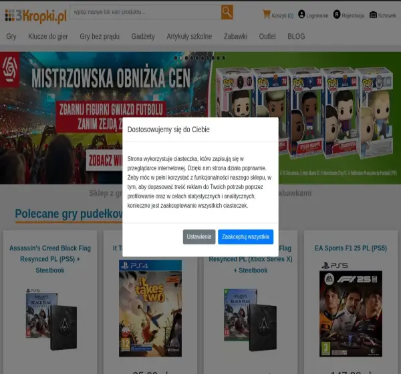
Task: Click the Zobacz więcej banner button
Action: click(104, 160)
